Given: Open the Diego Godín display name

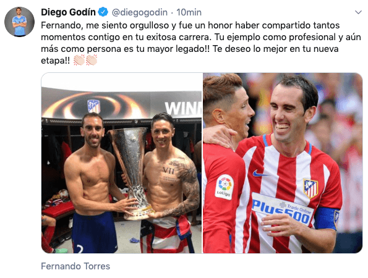Looking at the screenshot, I should coord(68,12).
